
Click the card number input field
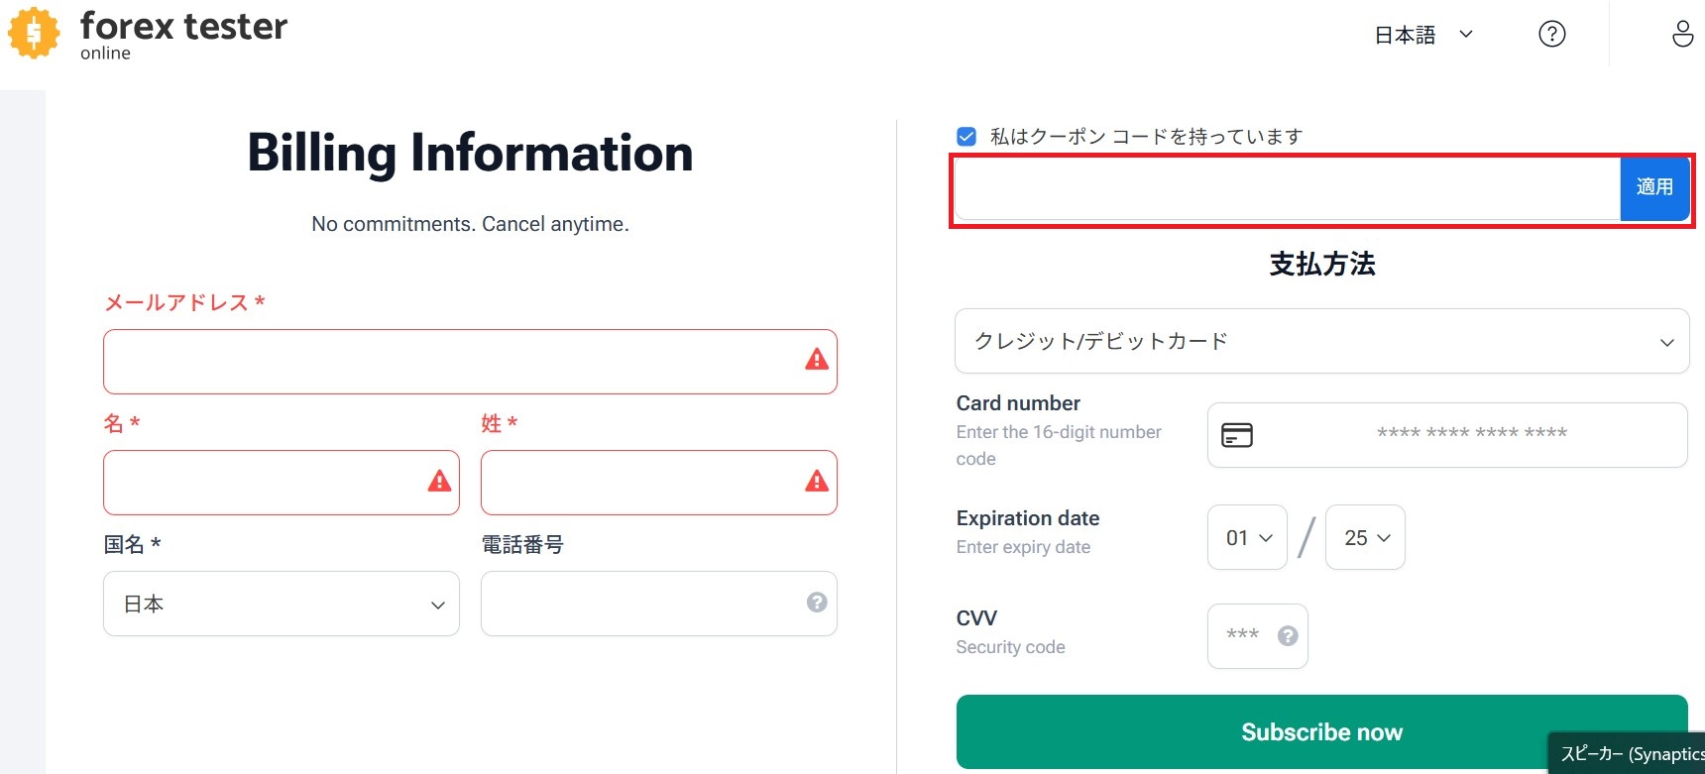pyautogui.click(x=1471, y=434)
